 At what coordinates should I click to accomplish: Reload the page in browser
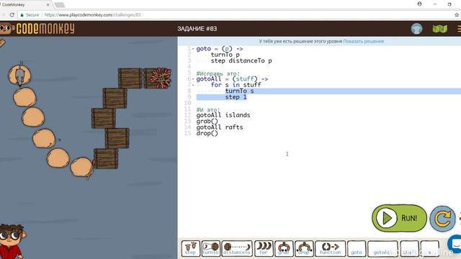[x=12, y=14]
